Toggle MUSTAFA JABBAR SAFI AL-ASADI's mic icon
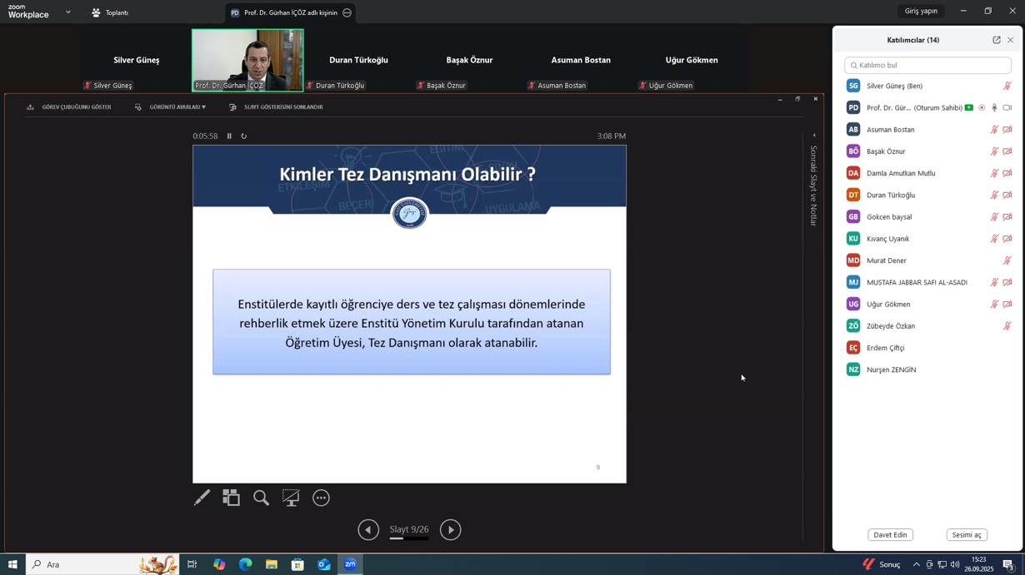 [x=994, y=283]
